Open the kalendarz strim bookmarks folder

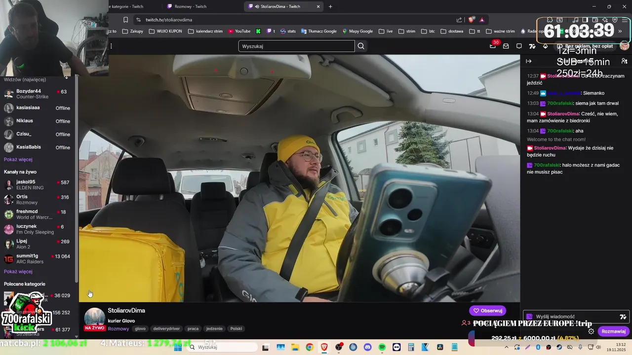[x=205, y=31]
